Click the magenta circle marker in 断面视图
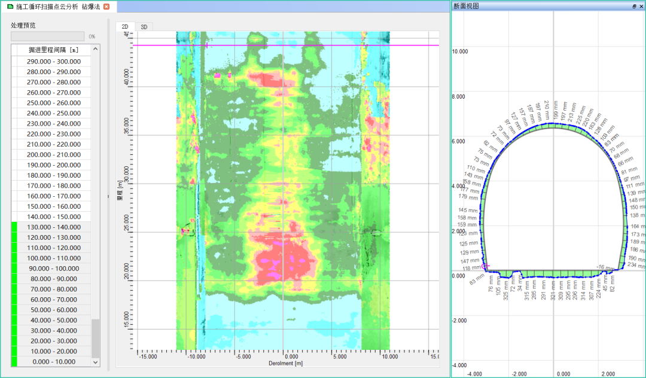The width and height of the screenshot is (646, 378). click(485, 266)
